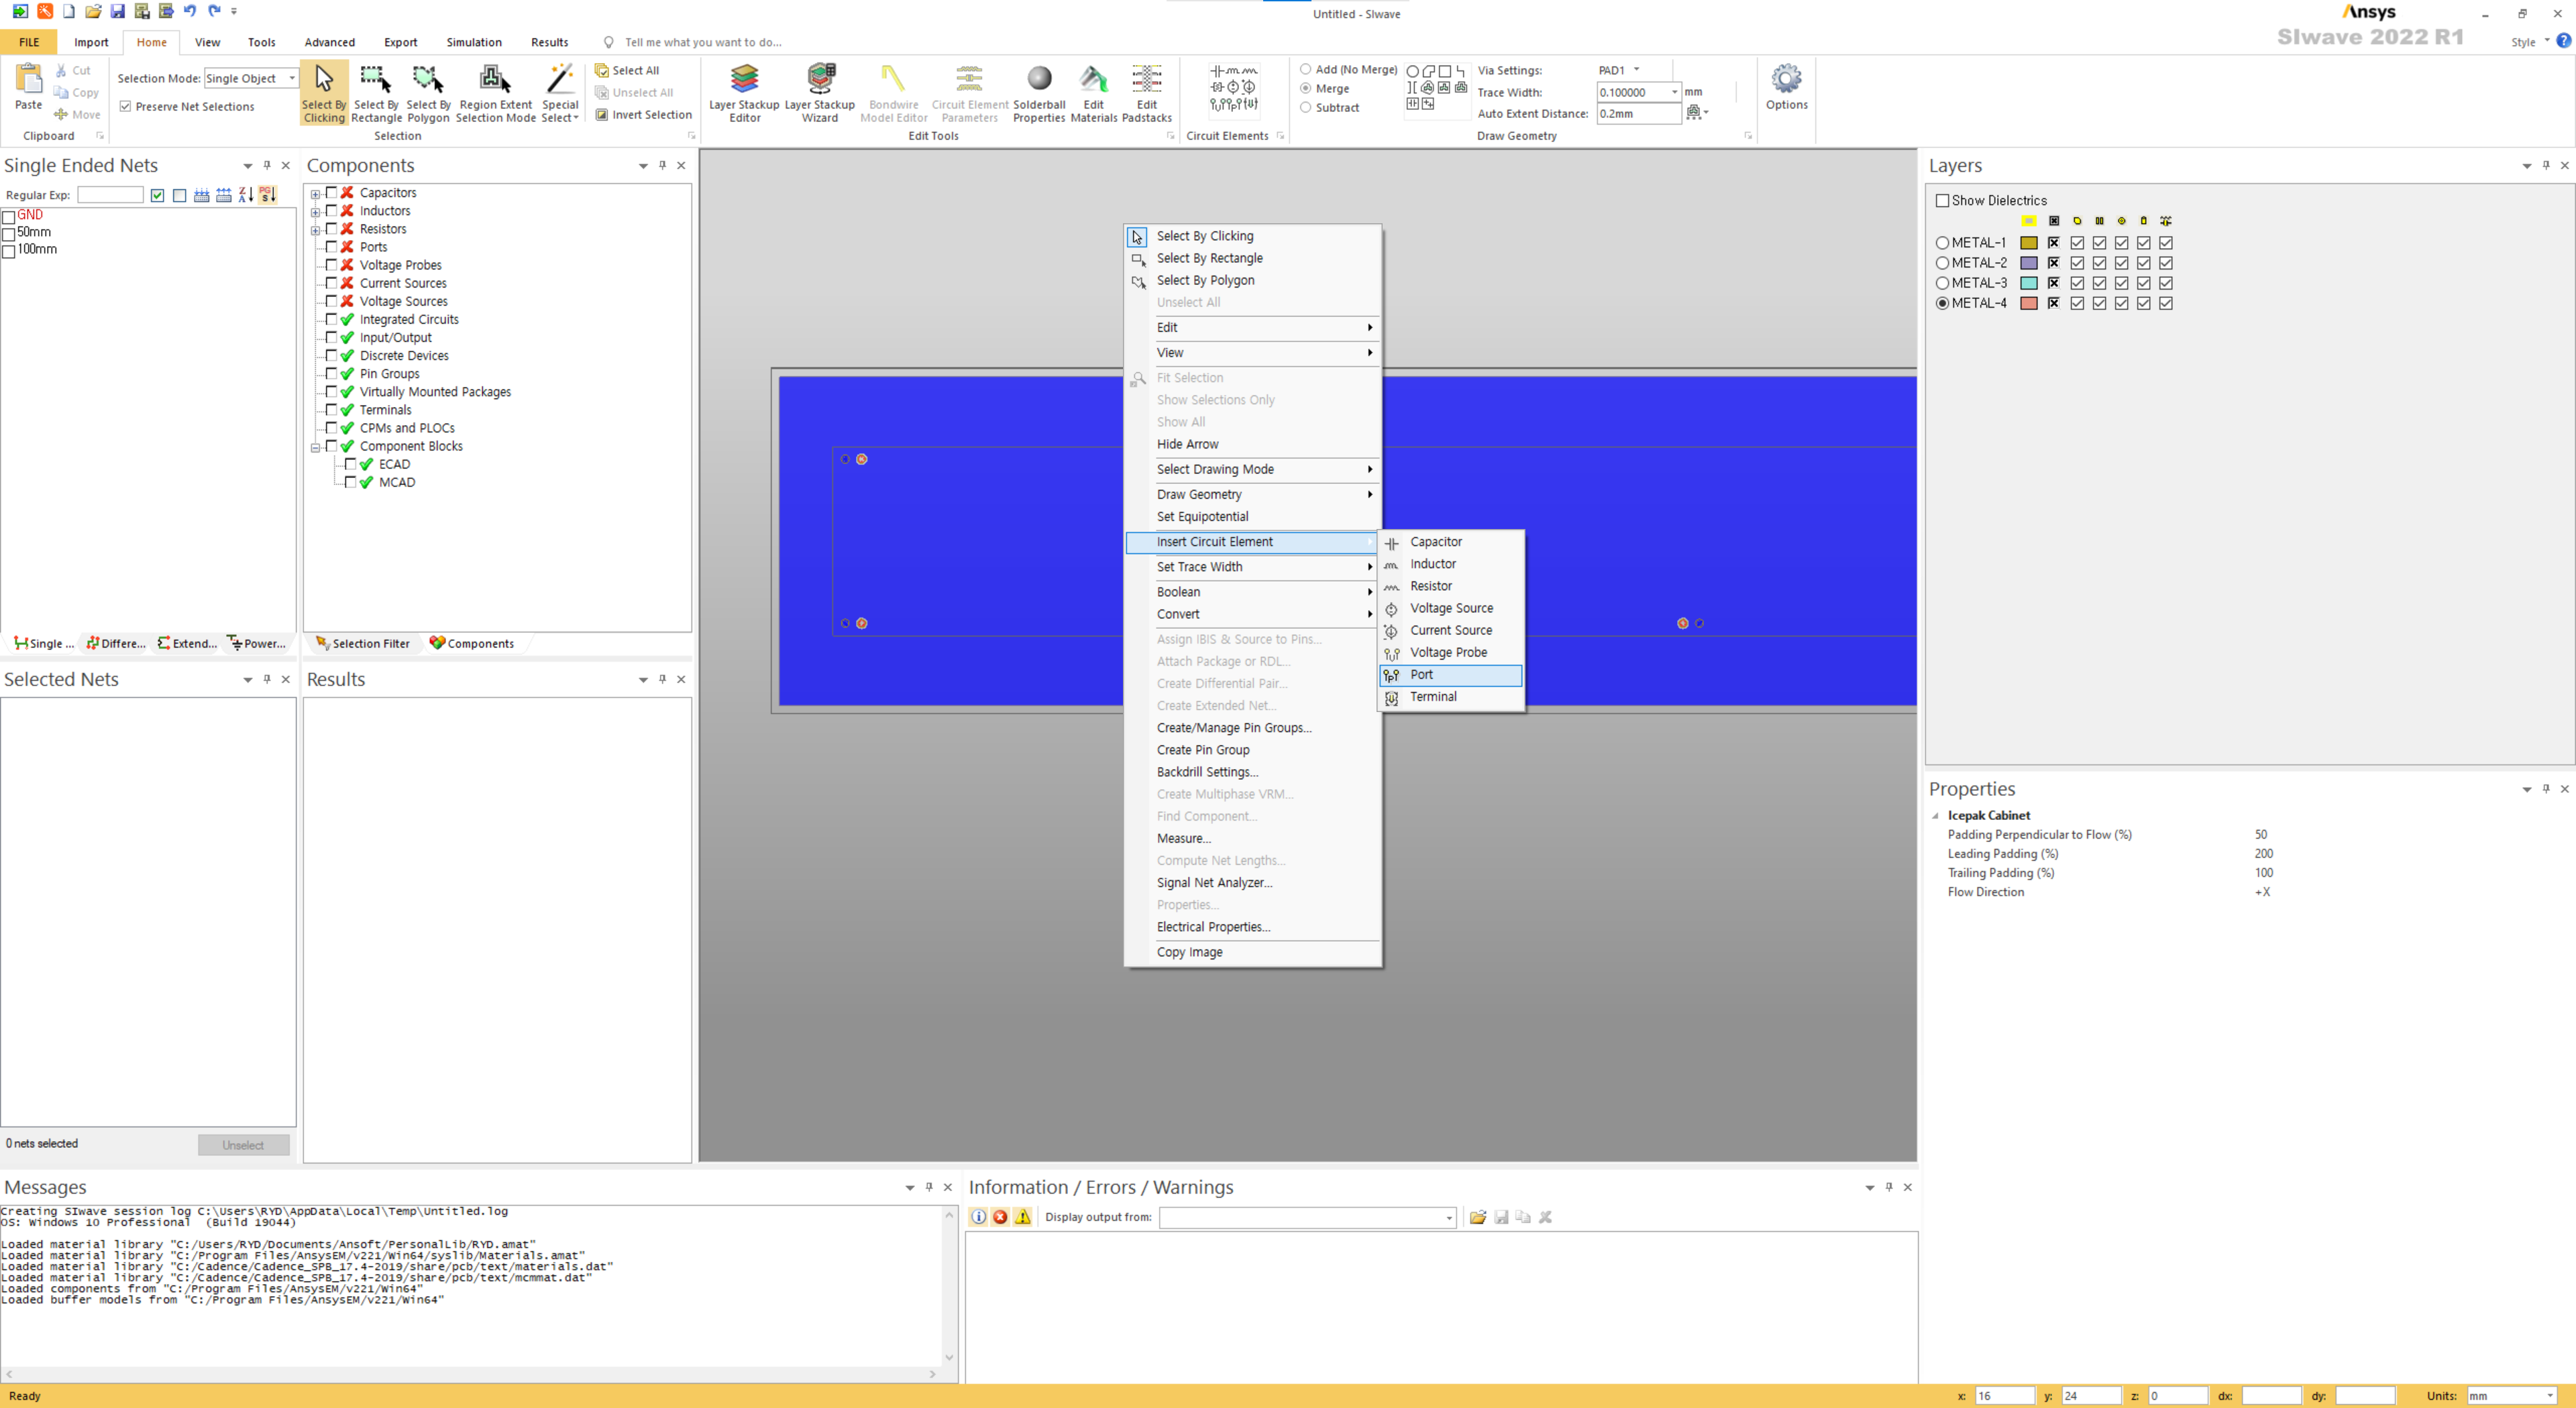
Task: Click the red error filter icon
Action: tap(1001, 1217)
